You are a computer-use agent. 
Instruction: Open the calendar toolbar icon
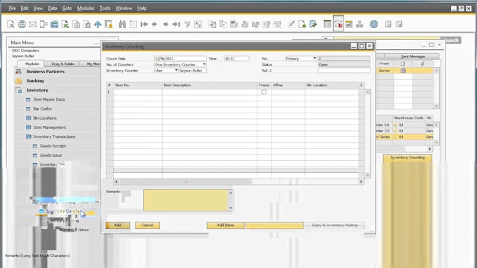click(349, 24)
